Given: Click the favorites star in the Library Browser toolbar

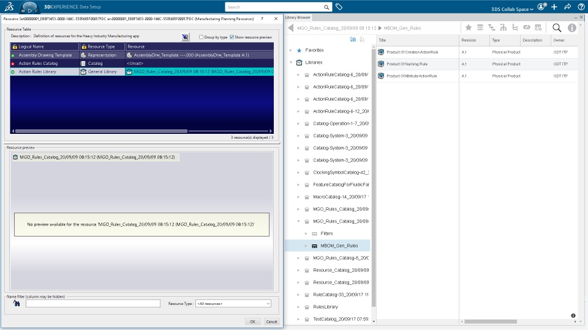Looking at the screenshot, I should pyautogui.click(x=469, y=28).
